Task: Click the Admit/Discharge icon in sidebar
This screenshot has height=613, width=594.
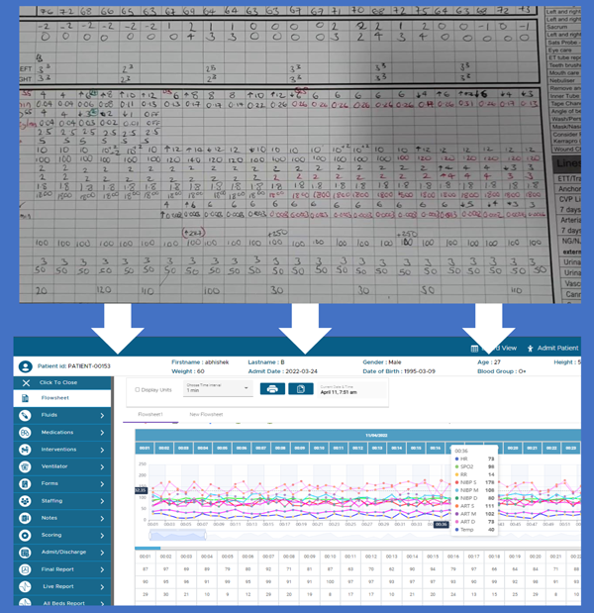Action: (25, 553)
